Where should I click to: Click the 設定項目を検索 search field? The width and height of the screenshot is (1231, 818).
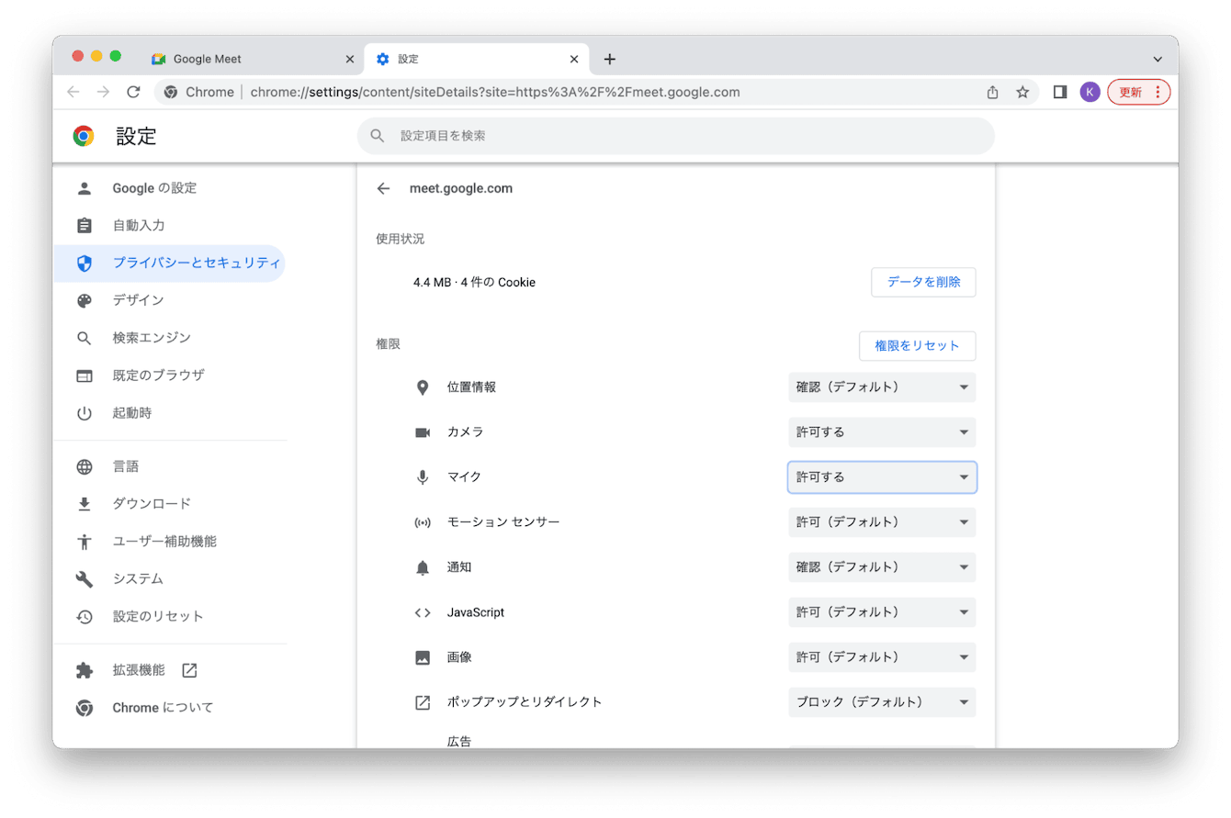pyautogui.click(x=676, y=136)
